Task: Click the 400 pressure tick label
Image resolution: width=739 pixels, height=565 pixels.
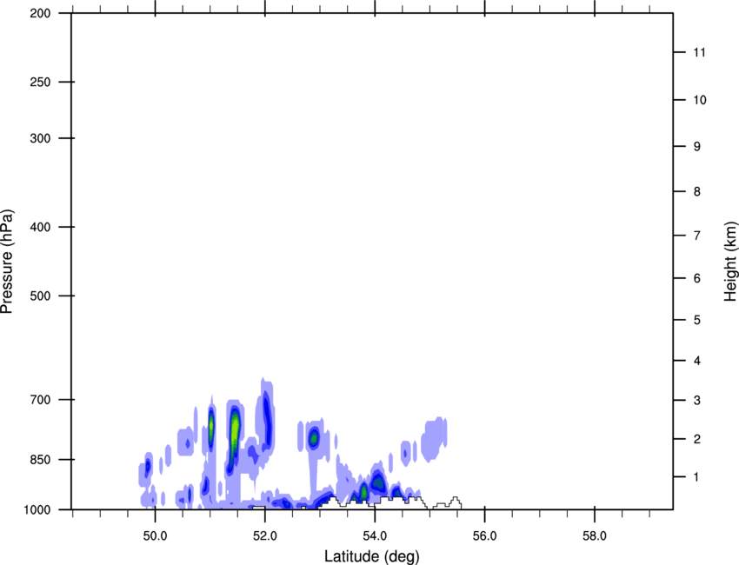Action: point(40,227)
